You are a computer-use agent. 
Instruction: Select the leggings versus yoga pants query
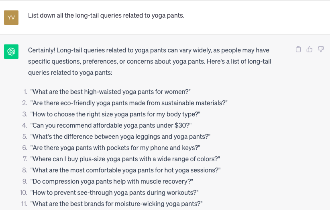coord(120,136)
